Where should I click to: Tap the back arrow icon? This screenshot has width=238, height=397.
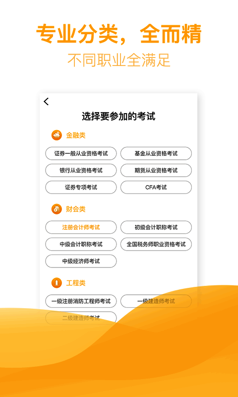(46, 102)
